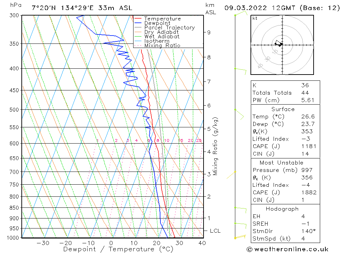Click the 40 degree temperature axis label

[202, 243]
